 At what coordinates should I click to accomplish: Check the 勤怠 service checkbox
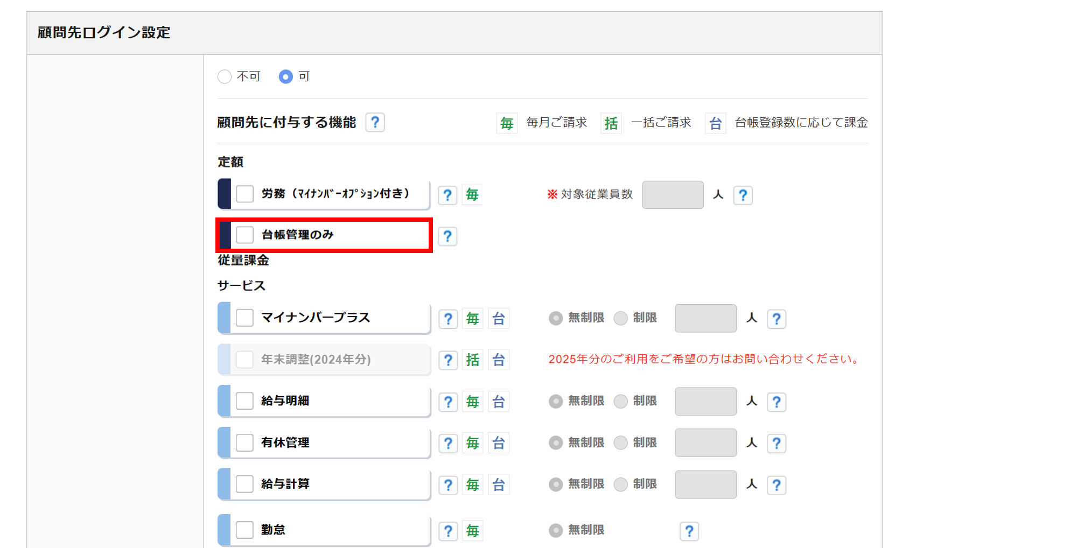(245, 530)
